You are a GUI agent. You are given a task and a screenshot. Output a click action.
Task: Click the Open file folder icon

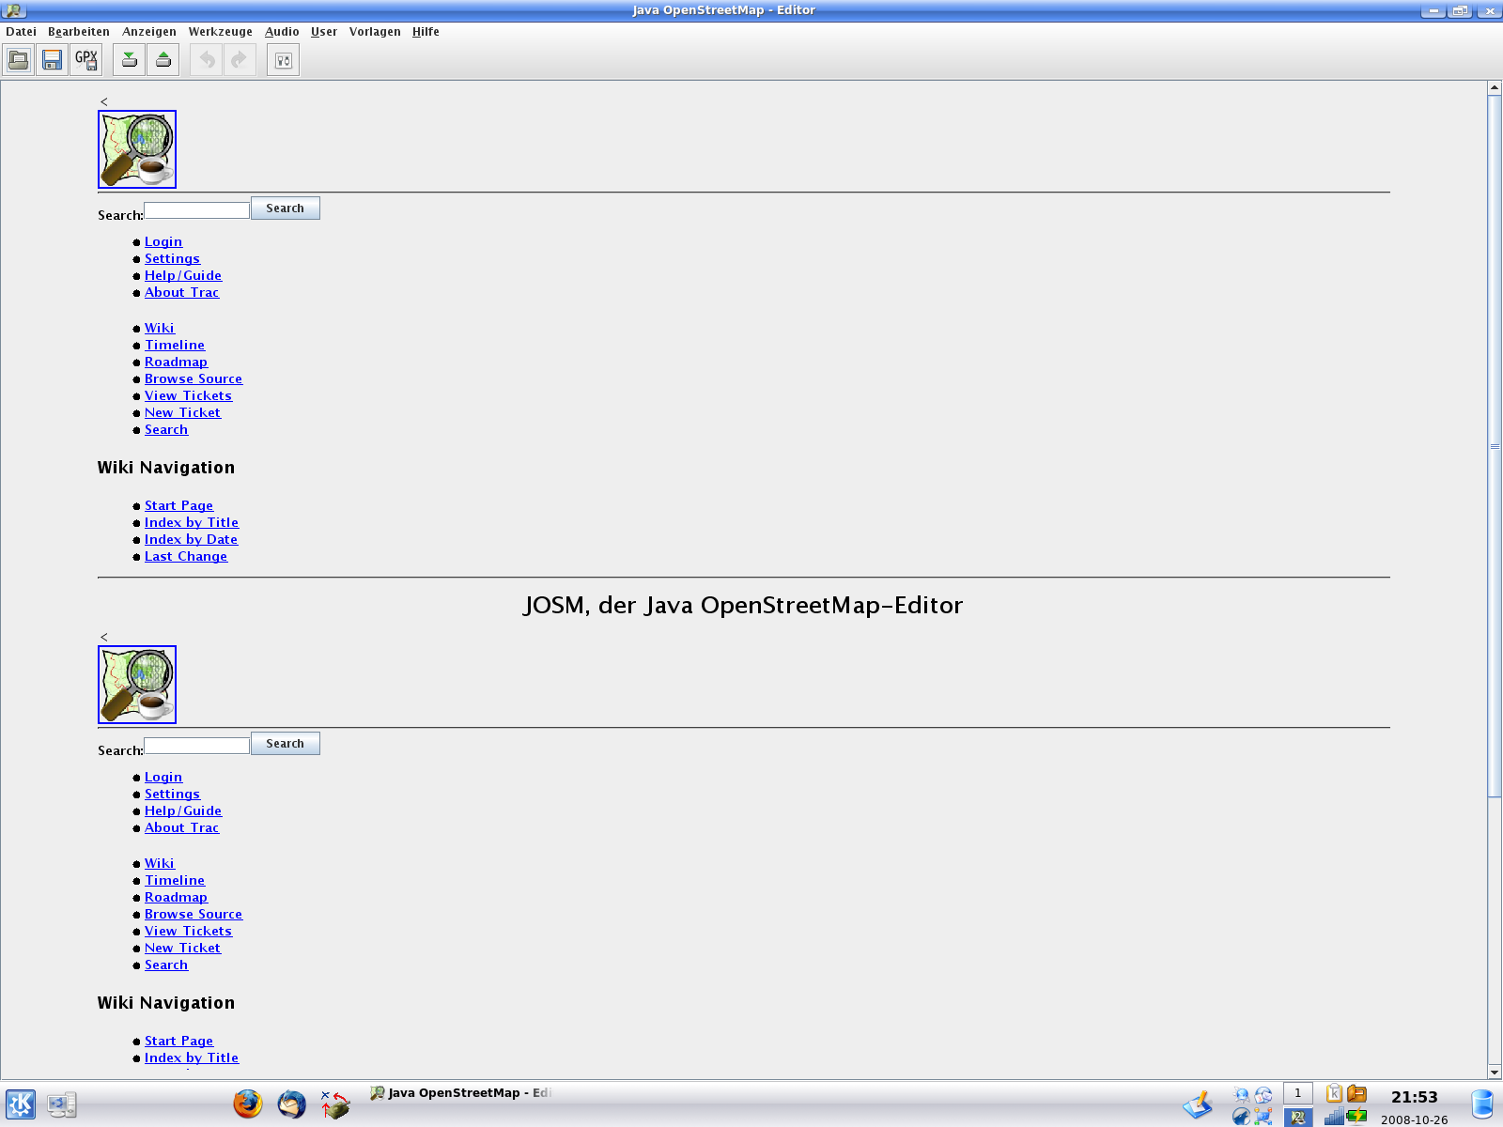(x=18, y=60)
